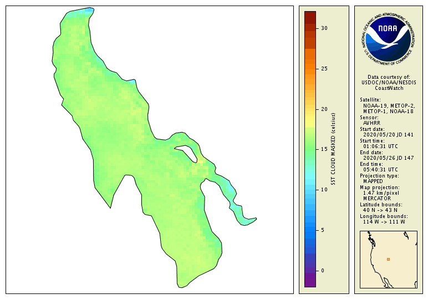Click the 'Start date:' label
Image resolution: width=428 pixels, height=299 pixels.
click(x=372, y=129)
